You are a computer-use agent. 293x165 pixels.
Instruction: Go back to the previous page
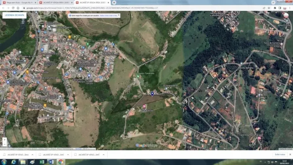[x=3, y=8]
